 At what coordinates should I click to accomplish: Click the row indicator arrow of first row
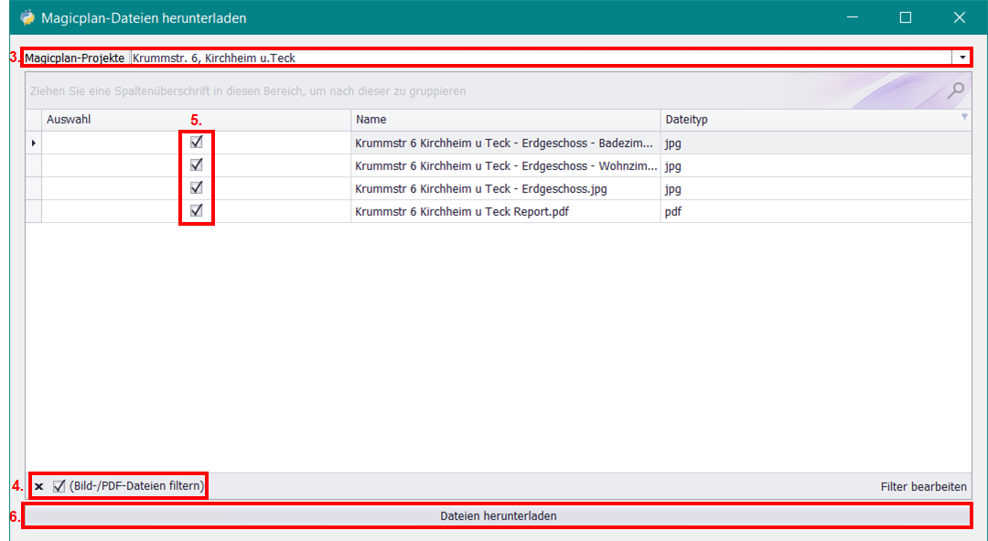[34, 143]
